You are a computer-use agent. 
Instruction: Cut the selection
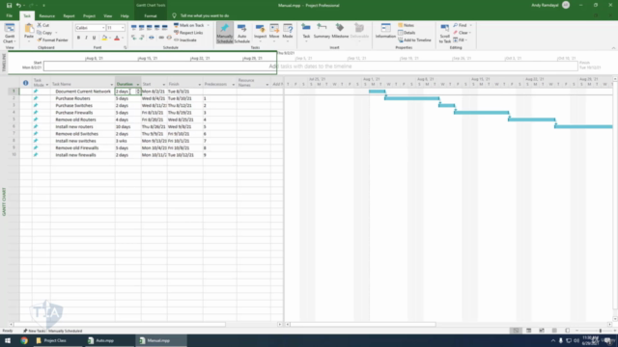tap(43, 25)
